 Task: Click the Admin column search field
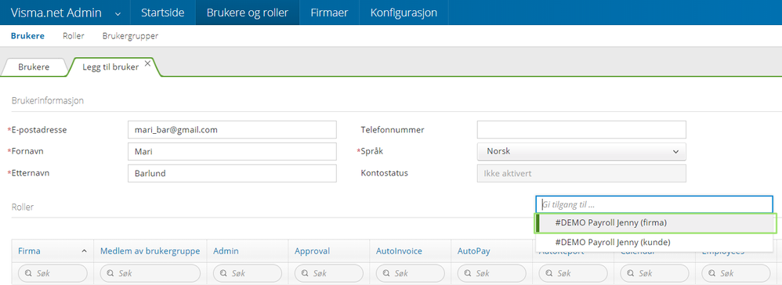(248, 273)
